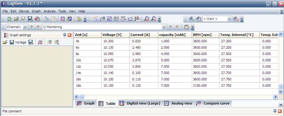
Task: Click the New file icon in the toolbar
Action: 9,19
